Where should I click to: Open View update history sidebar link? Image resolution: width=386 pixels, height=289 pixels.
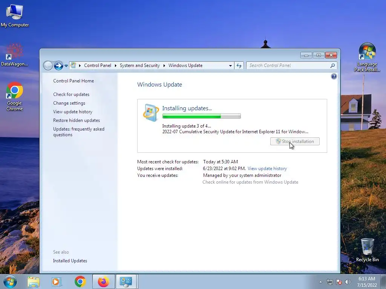point(73,111)
